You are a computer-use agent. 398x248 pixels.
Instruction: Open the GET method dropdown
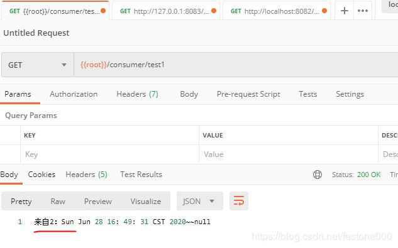(38, 65)
